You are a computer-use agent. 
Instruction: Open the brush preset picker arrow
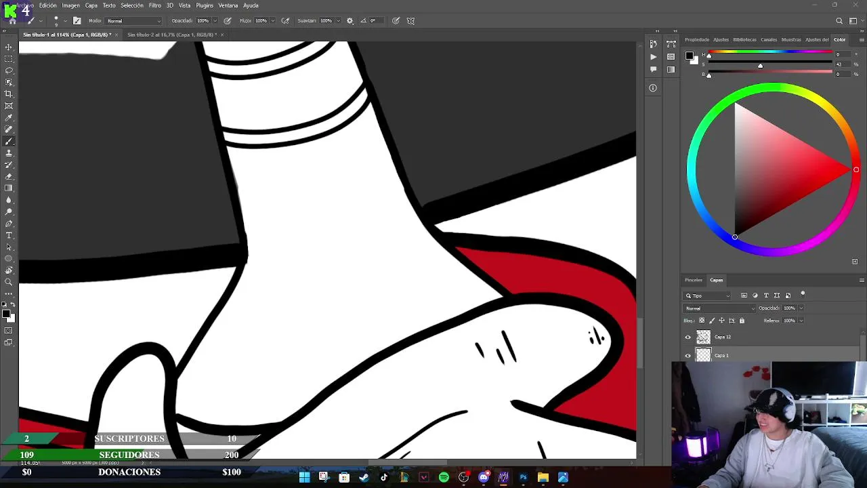point(65,21)
